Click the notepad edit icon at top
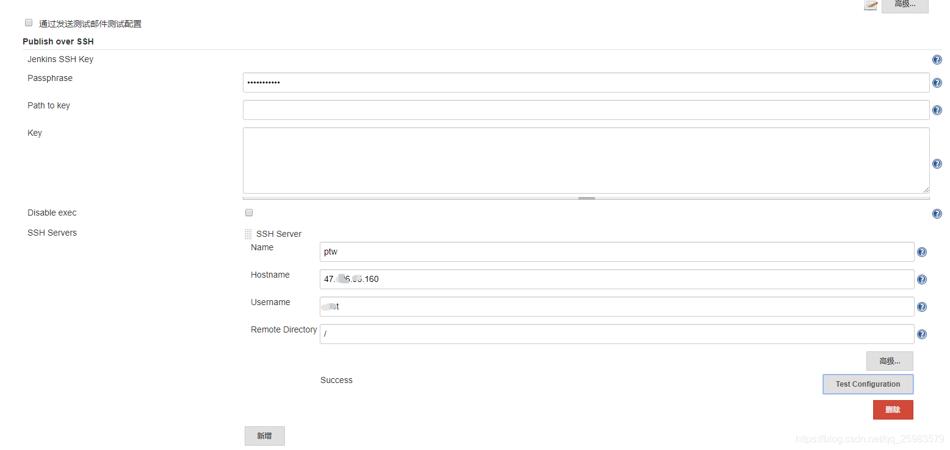Image resolution: width=950 pixels, height=450 pixels. click(871, 5)
